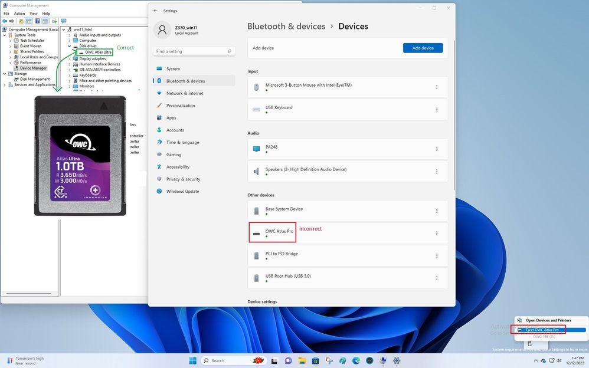Image resolution: width=589 pixels, height=368 pixels.
Task: Expand Event Viewer tree node
Action: pos(10,46)
